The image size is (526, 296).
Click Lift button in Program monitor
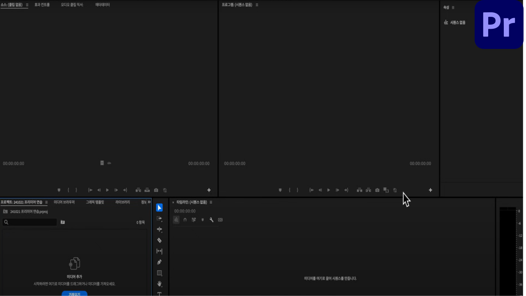pos(360,190)
